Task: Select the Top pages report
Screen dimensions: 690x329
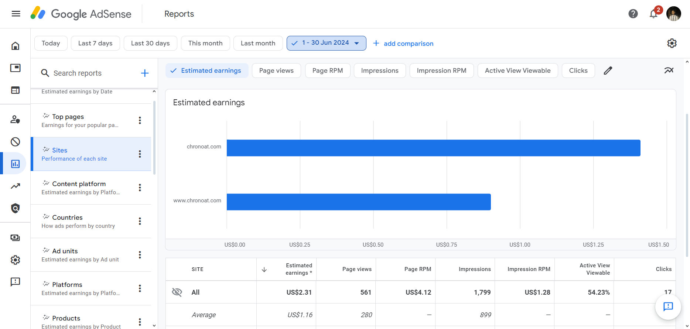Action: (x=91, y=120)
